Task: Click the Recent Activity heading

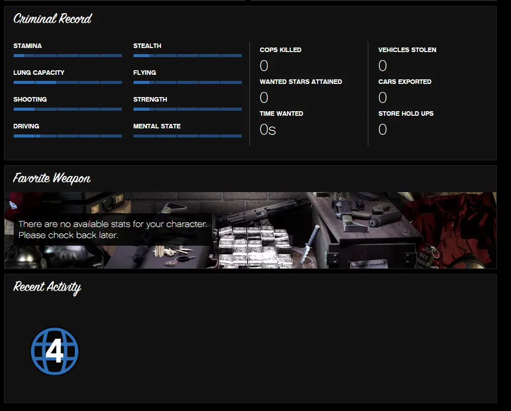Action: click(47, 287)
